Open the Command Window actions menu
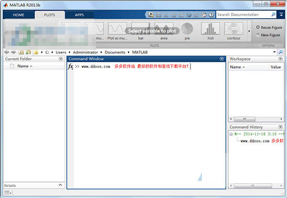The image size is (287, 198). 221,59
